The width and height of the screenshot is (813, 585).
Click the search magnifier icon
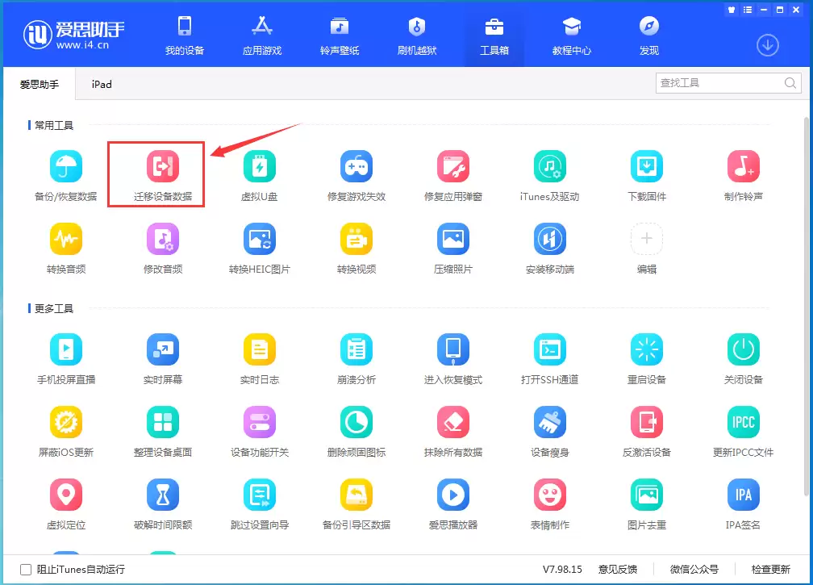[x=790, y=83]
